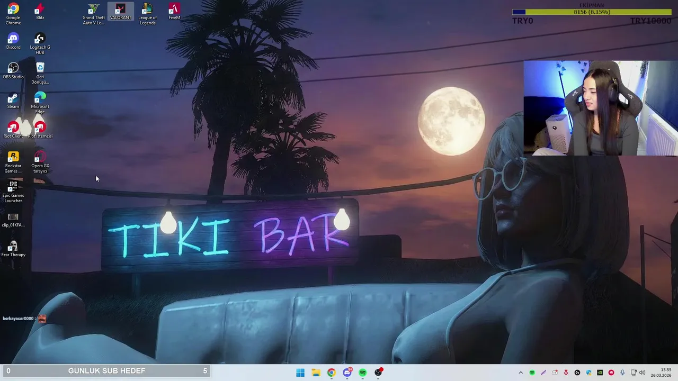The image size is (678, 381).
Task: Click the TRY0 start label
Action: [523, 21]
